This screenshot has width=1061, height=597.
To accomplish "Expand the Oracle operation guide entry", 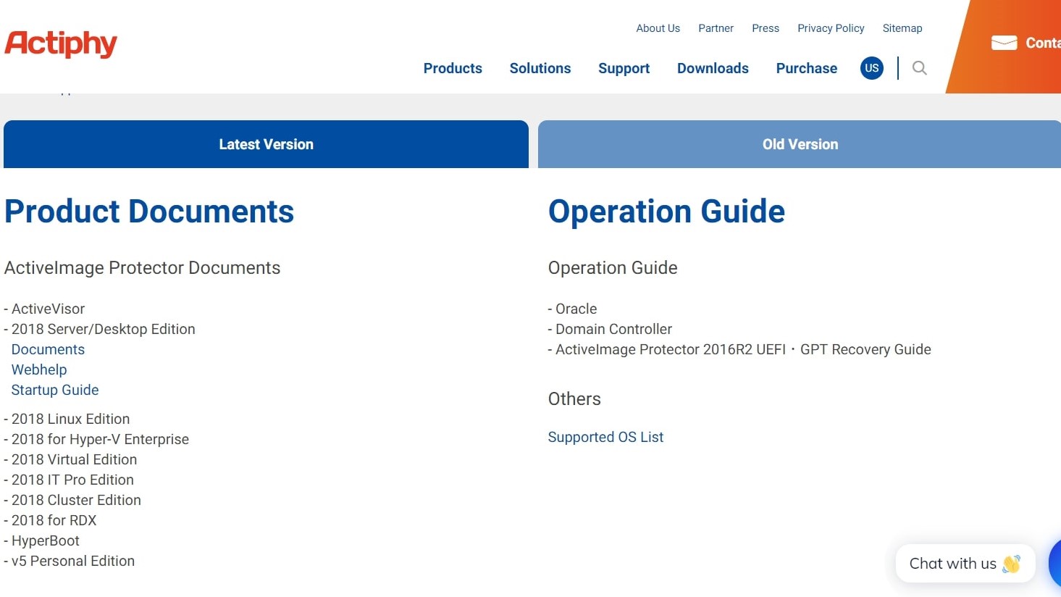I will [572, 309].
